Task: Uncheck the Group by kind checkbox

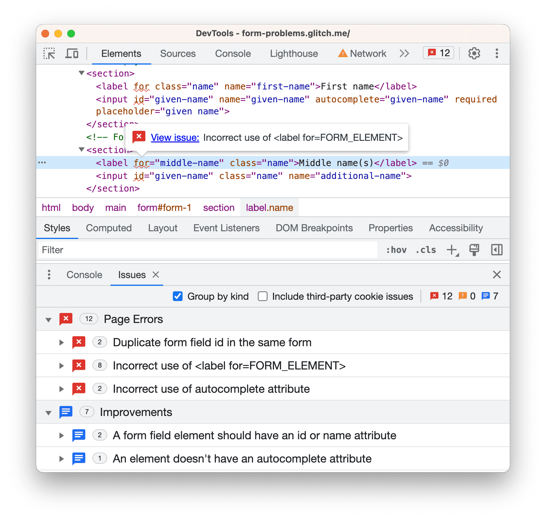Action: (178, 296)
